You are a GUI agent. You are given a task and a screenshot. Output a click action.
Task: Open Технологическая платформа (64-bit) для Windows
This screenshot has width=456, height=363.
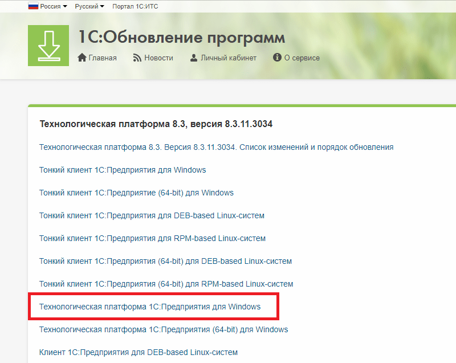(164, 329)
